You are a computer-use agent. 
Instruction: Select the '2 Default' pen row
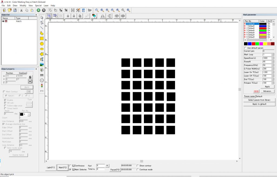coord(259,28)
